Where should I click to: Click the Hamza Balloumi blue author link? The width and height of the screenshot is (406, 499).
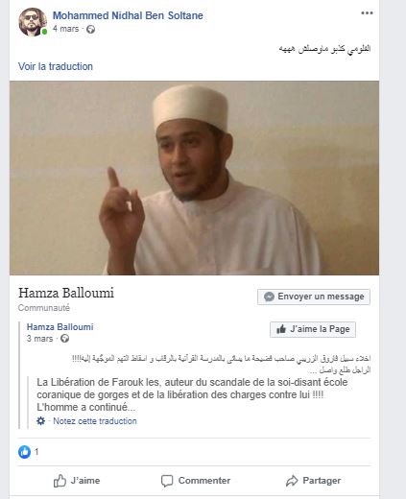click(x=60, y=327)
